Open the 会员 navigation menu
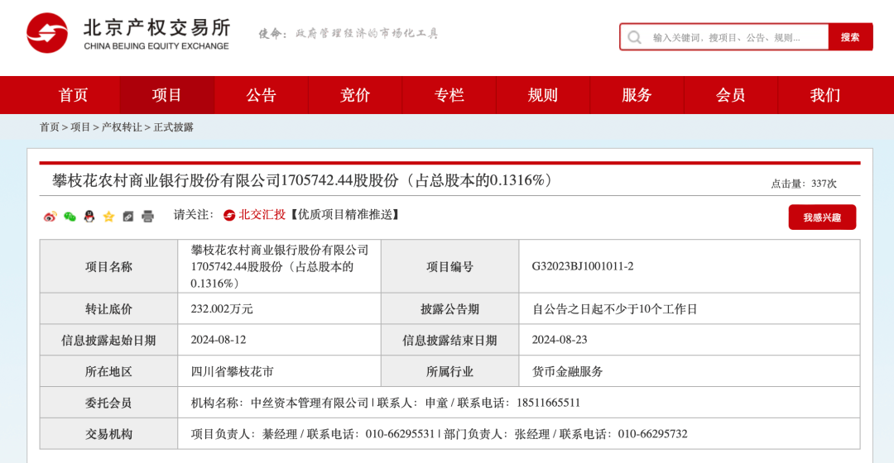The image size is (894, 463). (x=731, y=95)
